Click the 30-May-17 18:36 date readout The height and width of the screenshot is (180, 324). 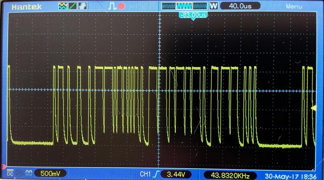point(291,176)
